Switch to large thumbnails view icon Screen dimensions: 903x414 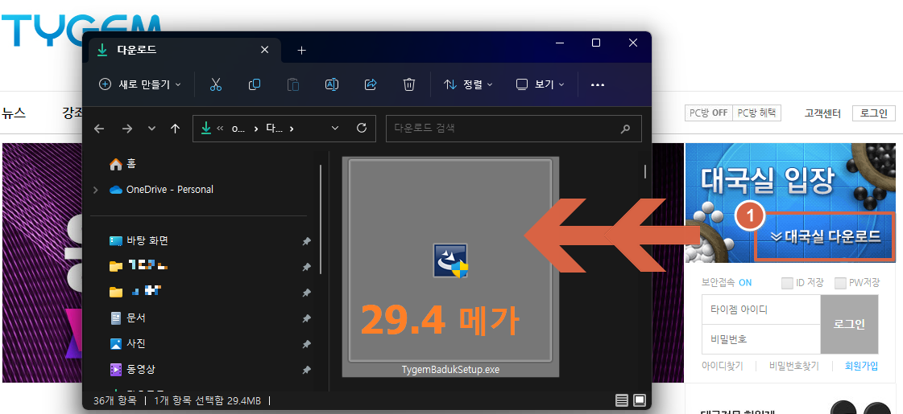(640, 400)
